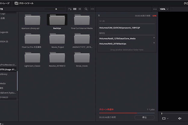This screenshot has width=188, height=125.
Task: Switch to list view
Action: (x=79, y=9)
